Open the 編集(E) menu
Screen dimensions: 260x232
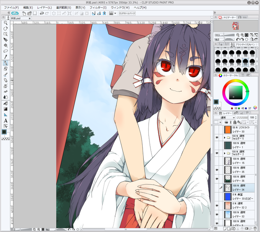(28, 8)
